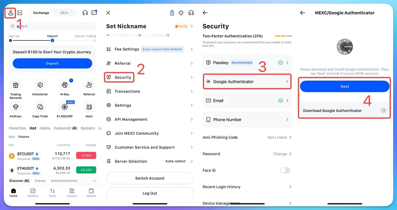This screenshot has height=210, width=397.
Task: Copy the UID with the copy icon
Action: tap(168, 35)
